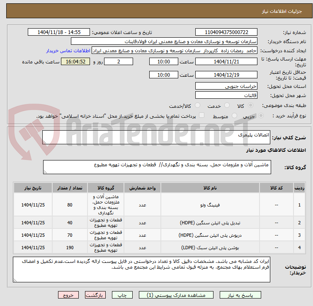This screenshot has height=306, width=313.
Task: Click the تبدیل پلی اتیلن سنگین (HDPE) row
Action: 159,223
